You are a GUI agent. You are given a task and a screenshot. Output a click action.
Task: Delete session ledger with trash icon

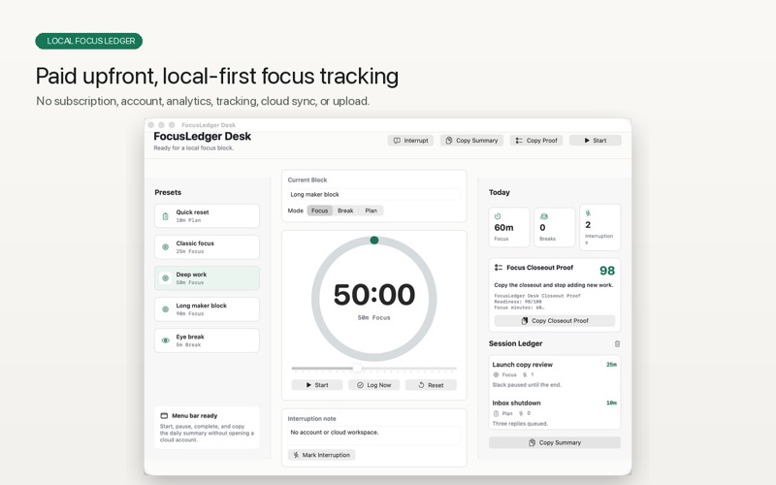[x=617, y=343]
